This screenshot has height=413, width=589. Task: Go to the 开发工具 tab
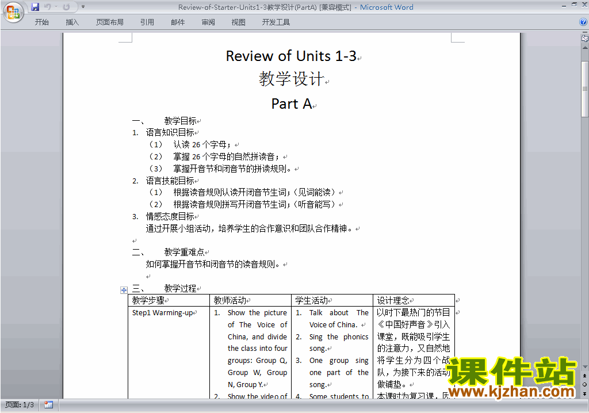coord(276,22)
